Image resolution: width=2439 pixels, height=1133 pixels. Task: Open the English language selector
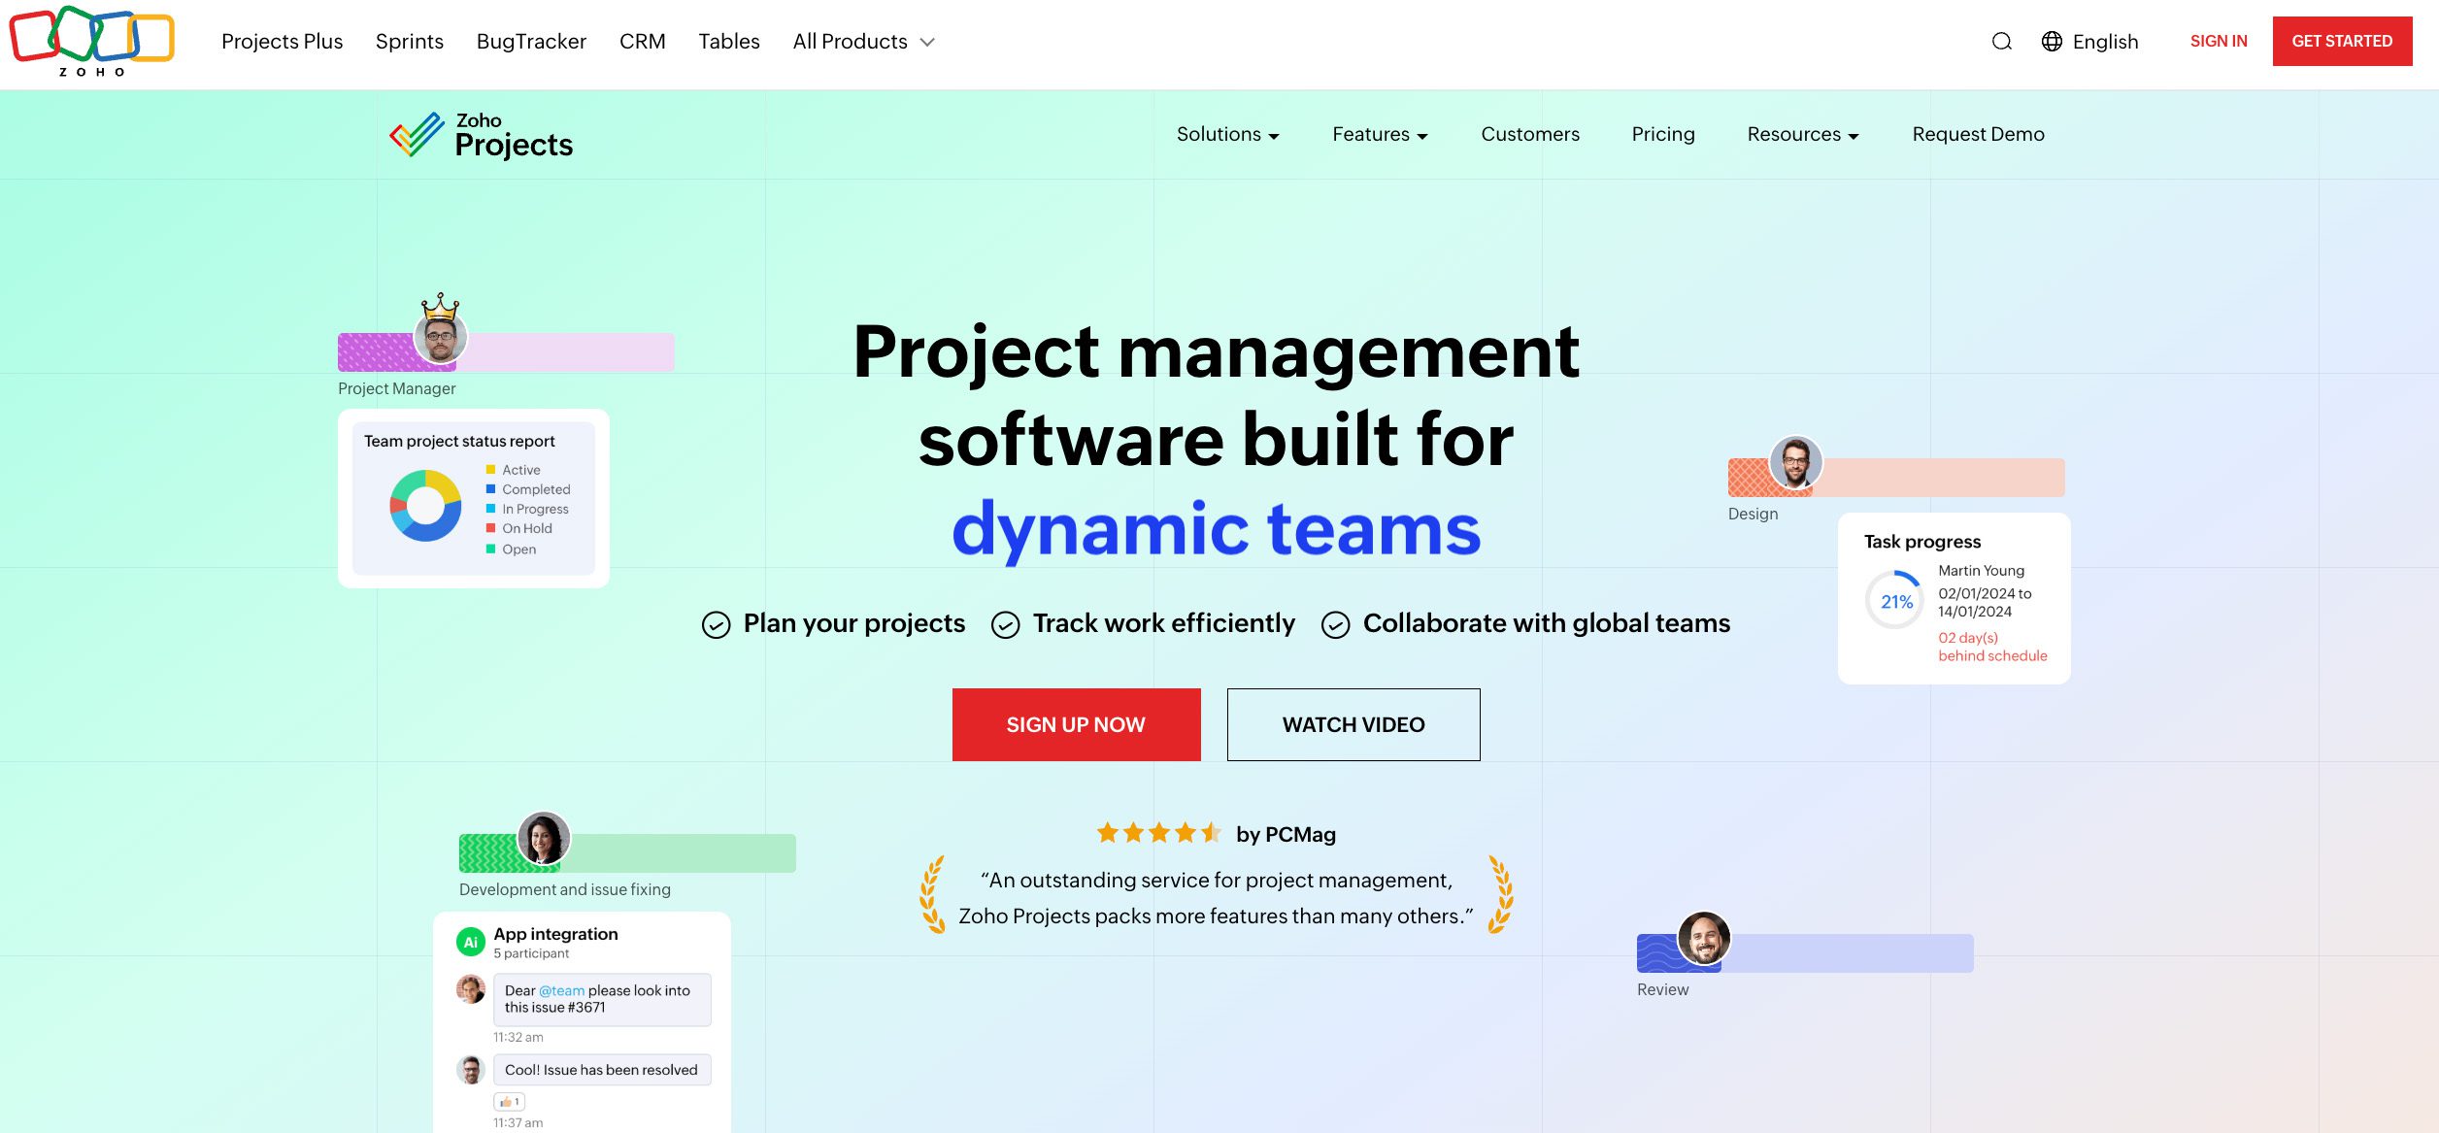pos(2089,42)
